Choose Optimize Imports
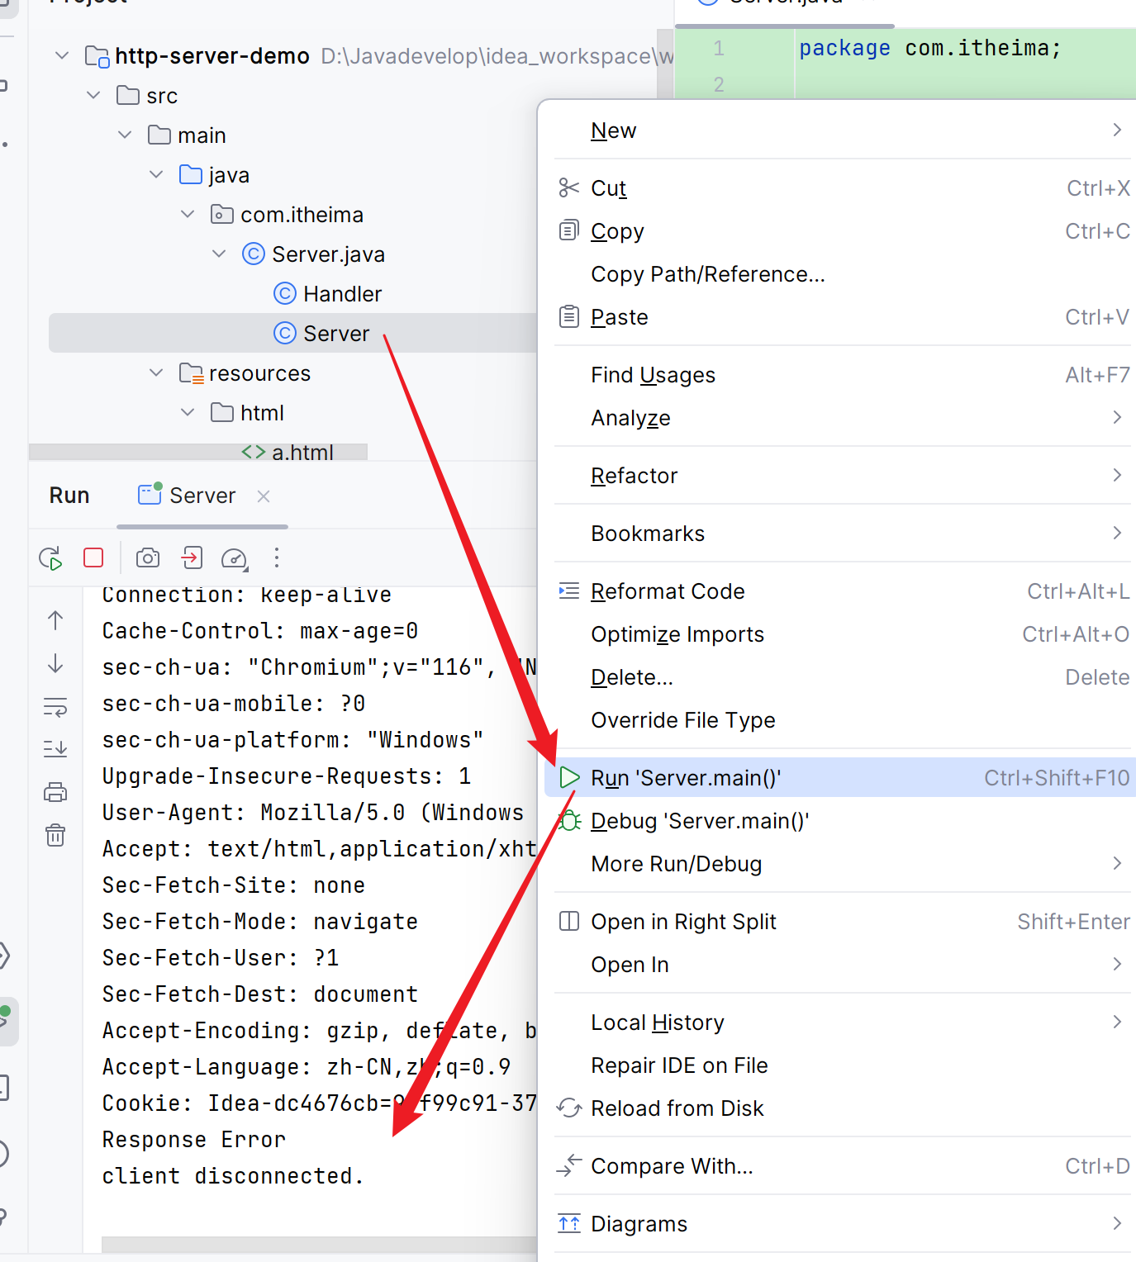1136x1262 pixels. [841, 634]
